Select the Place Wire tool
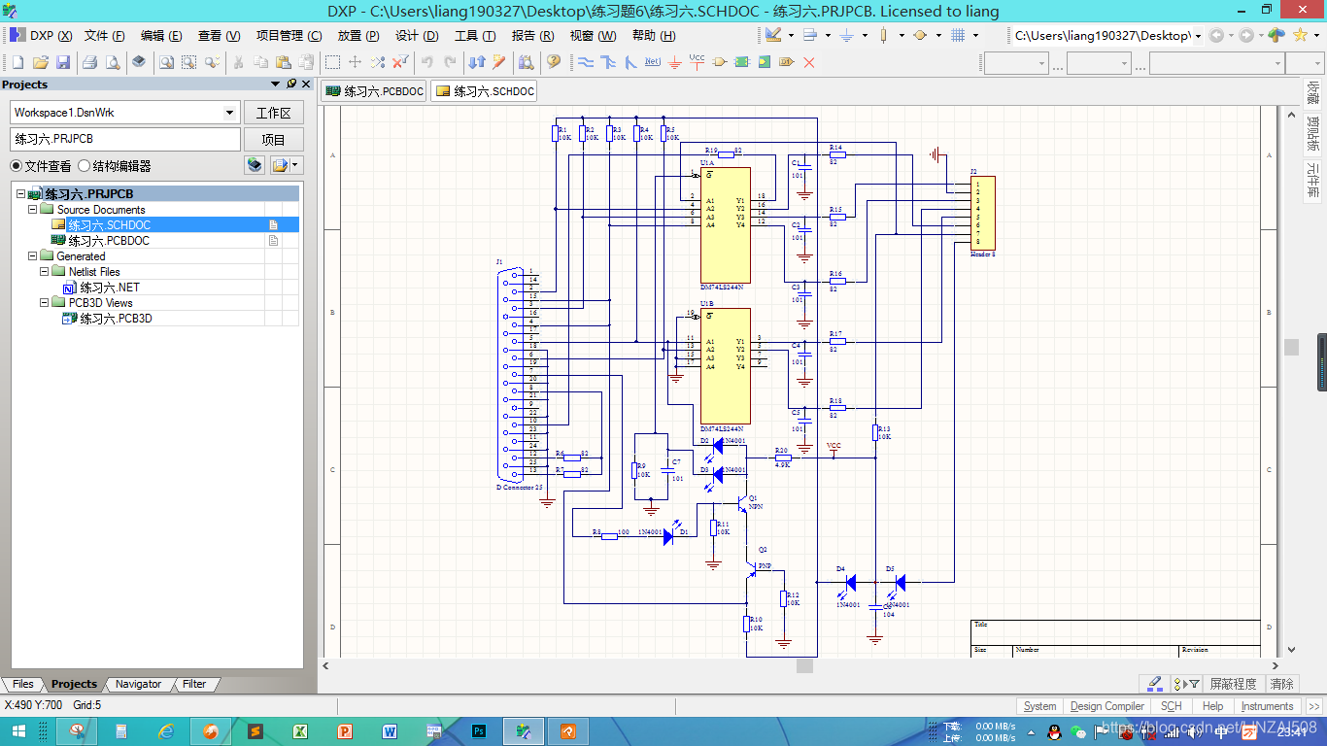This screenshot has height=746, width=1327. tap(586, 62)
